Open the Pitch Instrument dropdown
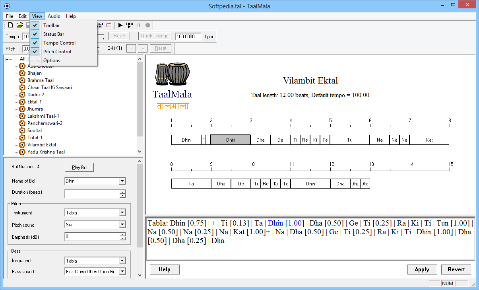 click(122, 213)
